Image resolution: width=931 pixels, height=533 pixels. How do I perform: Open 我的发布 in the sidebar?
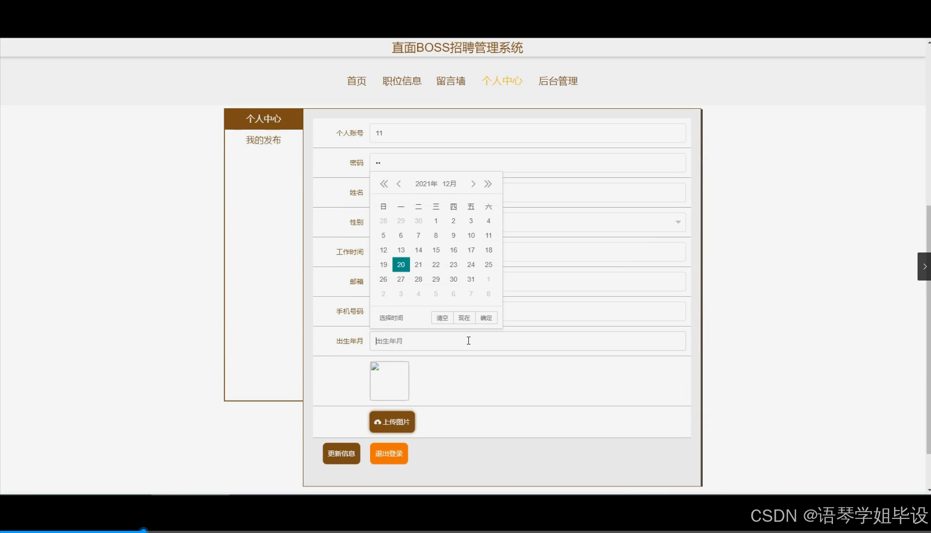coord(262,140)
